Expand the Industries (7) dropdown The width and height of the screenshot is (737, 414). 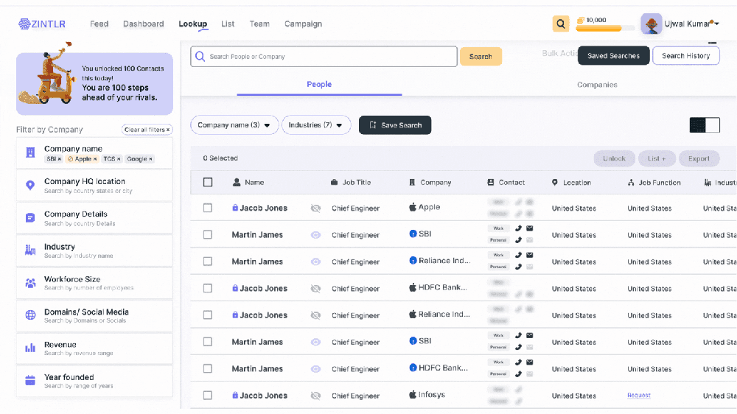[x=316, y=125]
